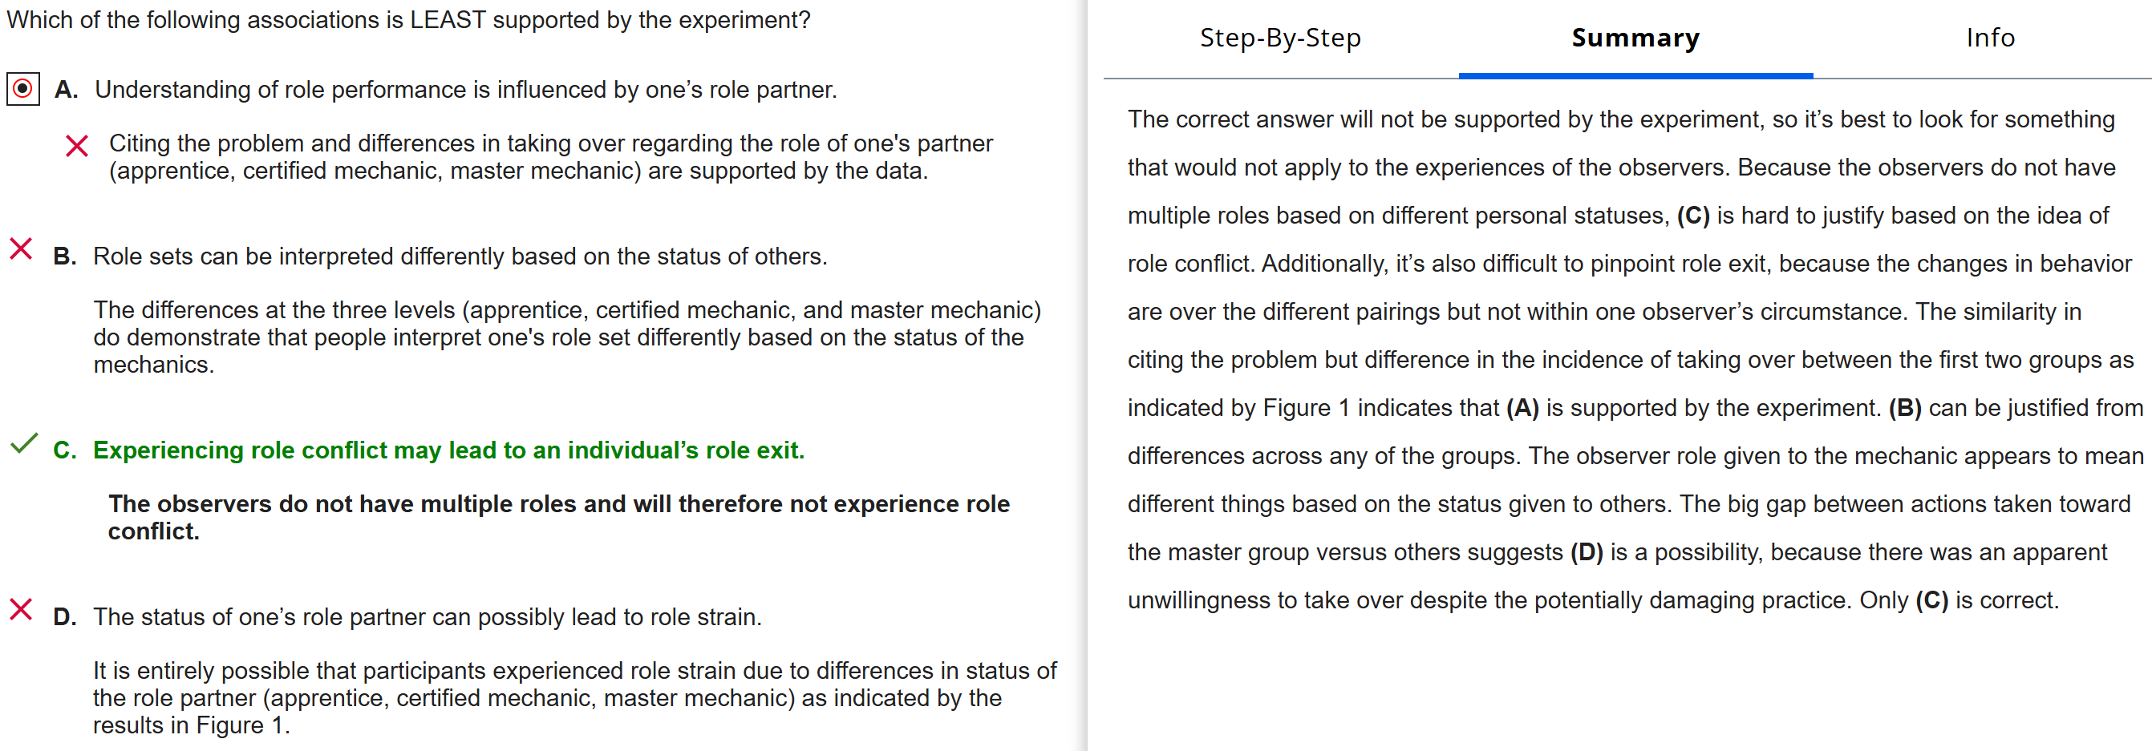
Task: Click the bold letter D option label
Action: [x=64, y=616]
